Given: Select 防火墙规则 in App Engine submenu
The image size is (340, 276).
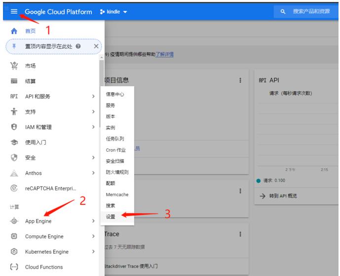Looking at the screenshot, I should (117, 172).
